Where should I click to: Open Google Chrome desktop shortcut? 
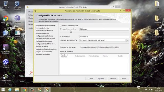pos(6,19)
